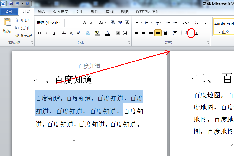Click the Paste clipboard icon
This screenshot has height=156, width=234.
click(x=7, y=22)
